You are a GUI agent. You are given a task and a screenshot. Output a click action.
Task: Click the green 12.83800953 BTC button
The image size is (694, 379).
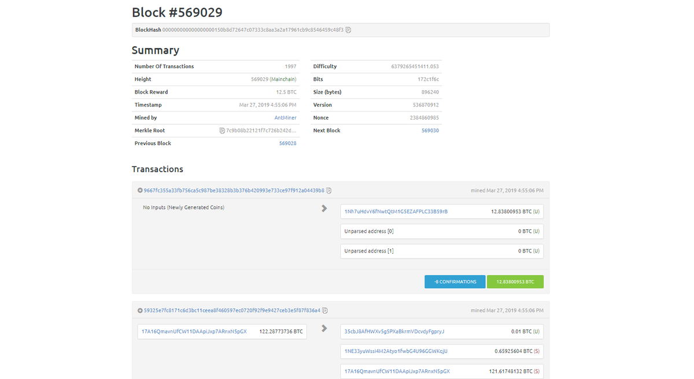[515, 282]
